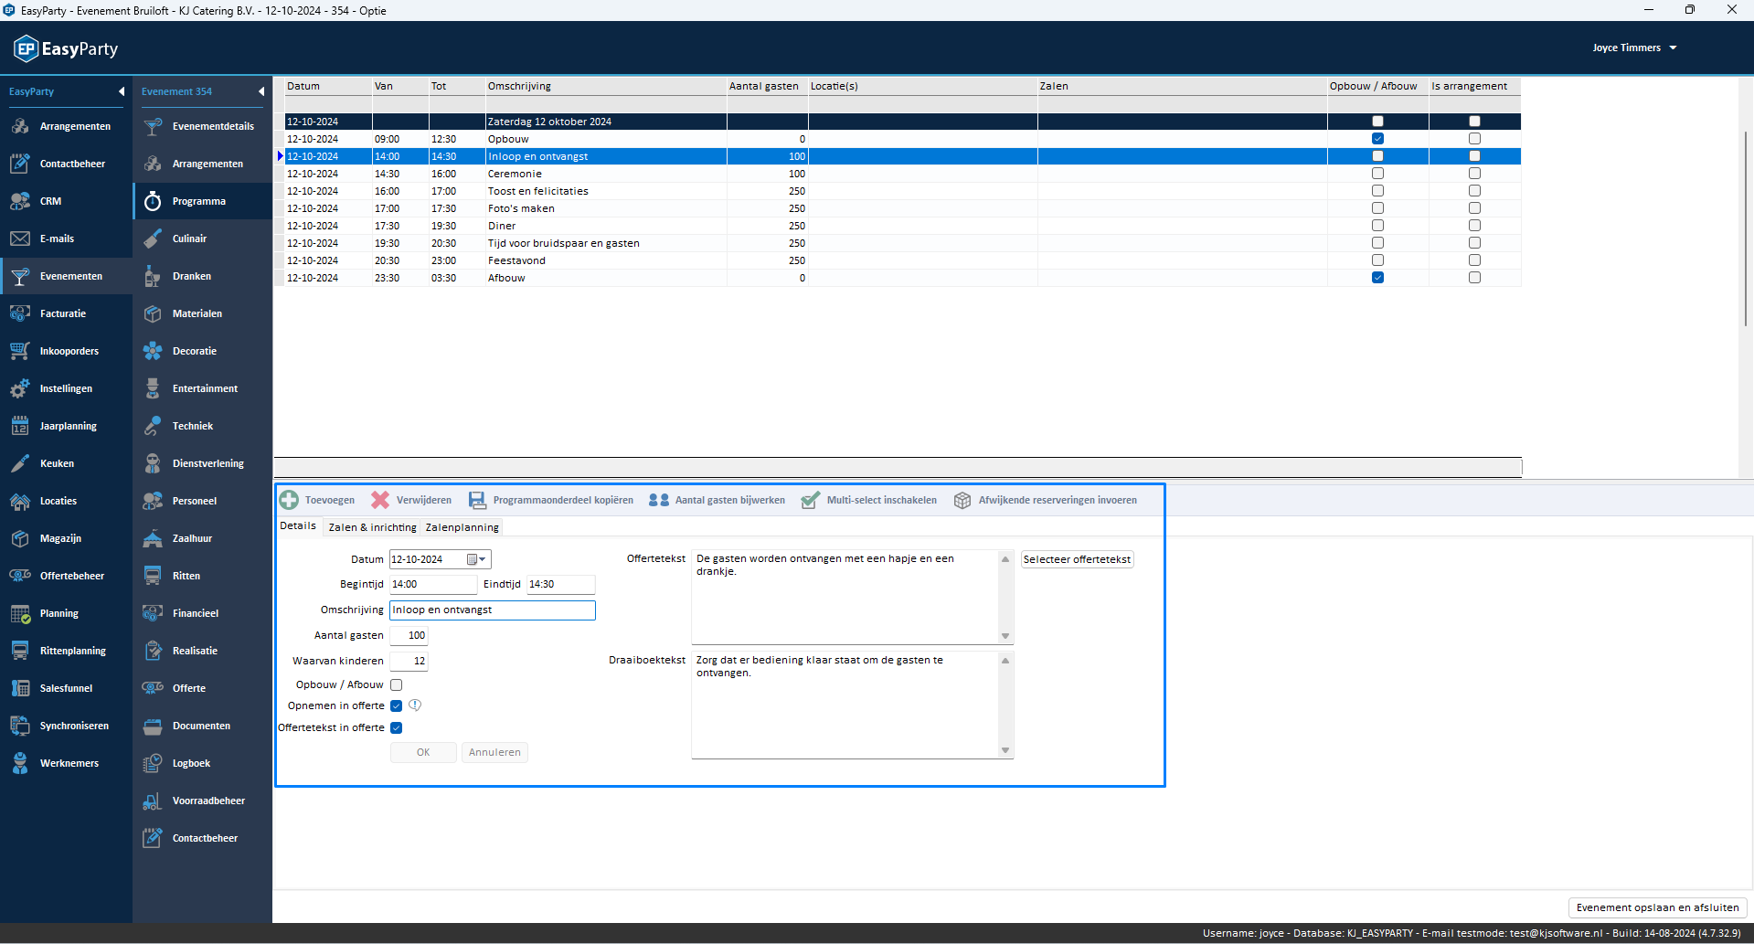Click Selecteer offertetekst button
The height and width of the screenshot is (944, 1754).
click(x=1077, y=559)
